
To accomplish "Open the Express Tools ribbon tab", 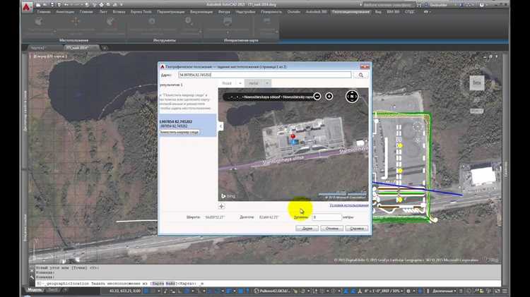I will coord(141,12).
